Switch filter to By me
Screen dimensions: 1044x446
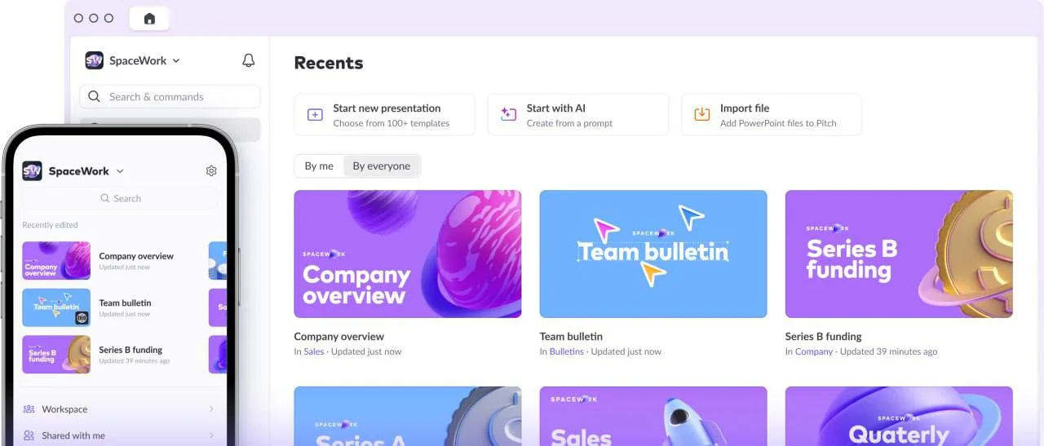[319, 166]
